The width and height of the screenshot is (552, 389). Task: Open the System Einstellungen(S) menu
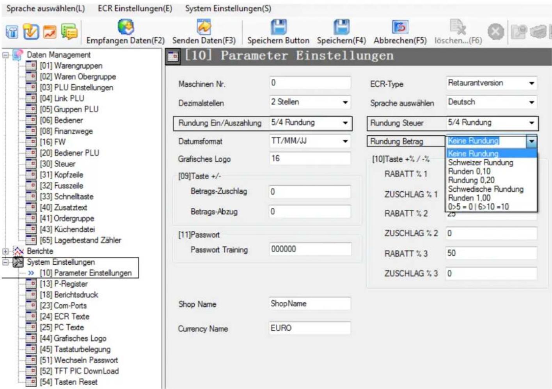(x=228, y=8)
